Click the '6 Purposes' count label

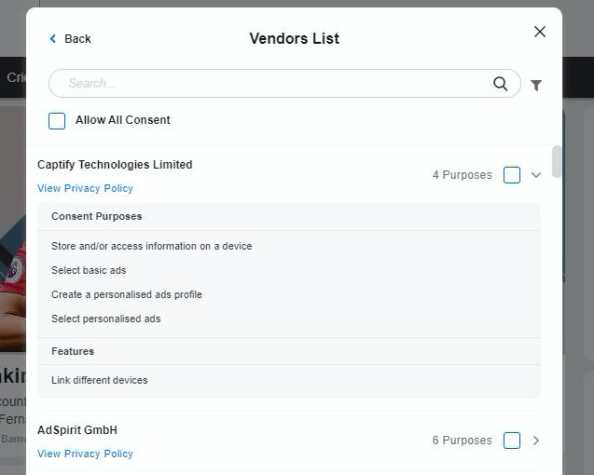click(462, 441)
